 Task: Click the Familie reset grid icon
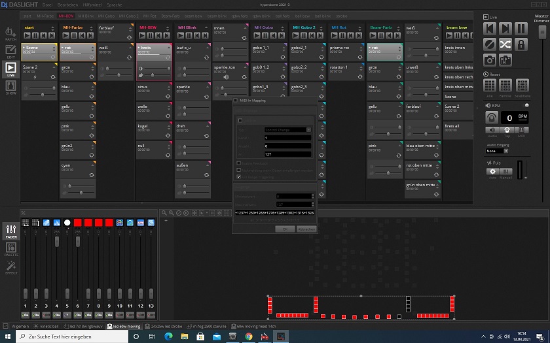tap(505, 85)
